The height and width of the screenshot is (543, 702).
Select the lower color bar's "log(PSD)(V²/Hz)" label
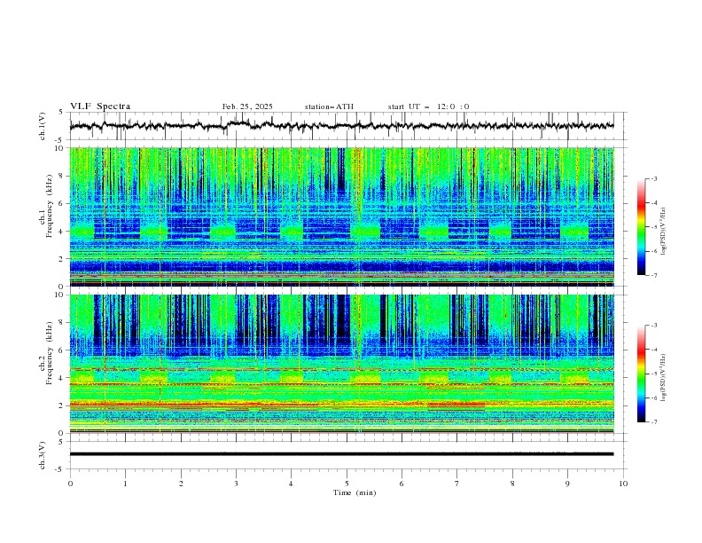pyautogui.click(x=664, y=377)
